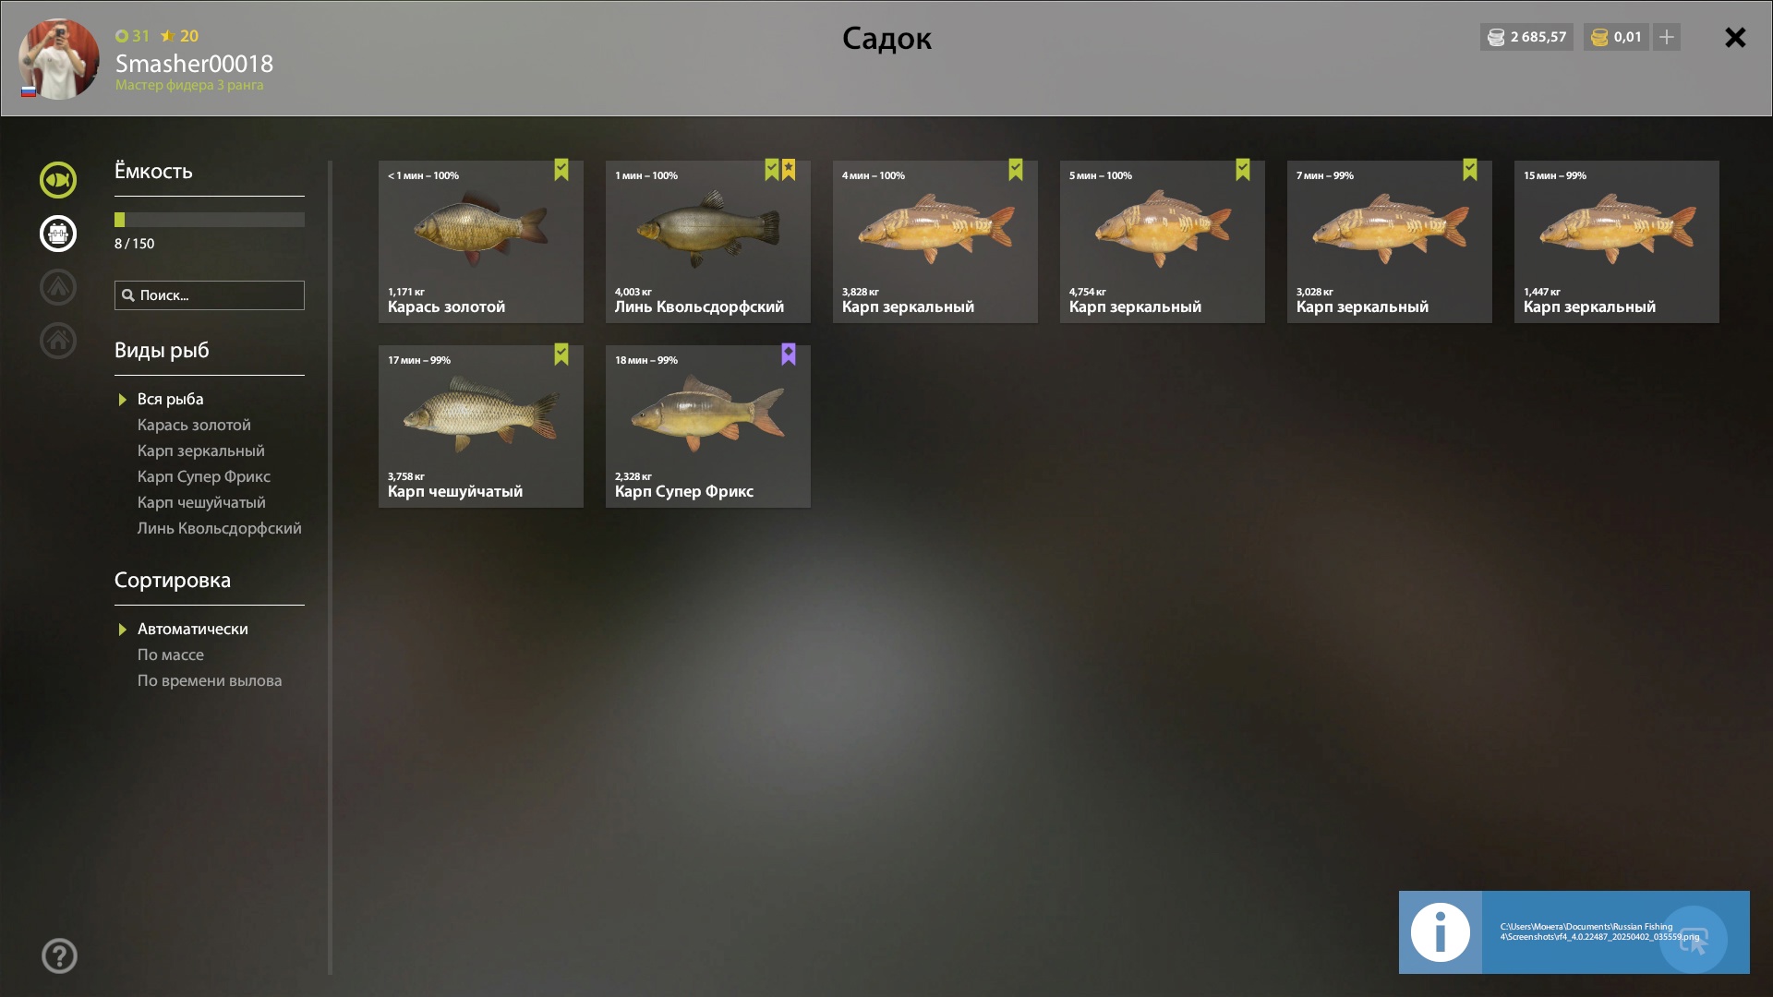The image size is (1773, 997).
Task: Select Автоматически sorting option
Action: pos(193,629)
